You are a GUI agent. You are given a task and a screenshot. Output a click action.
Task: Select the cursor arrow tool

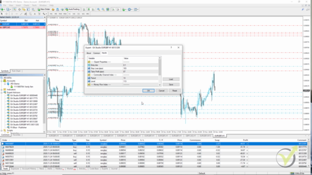2,14
